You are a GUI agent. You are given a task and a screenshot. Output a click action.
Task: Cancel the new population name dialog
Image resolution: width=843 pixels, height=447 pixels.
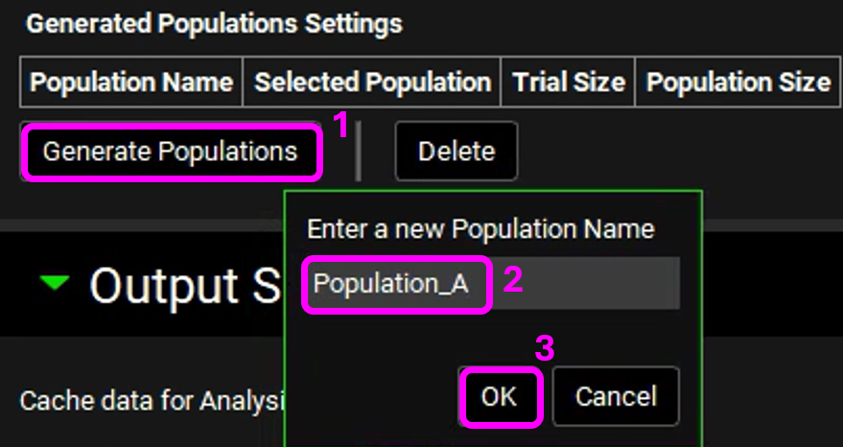[616, 396]
